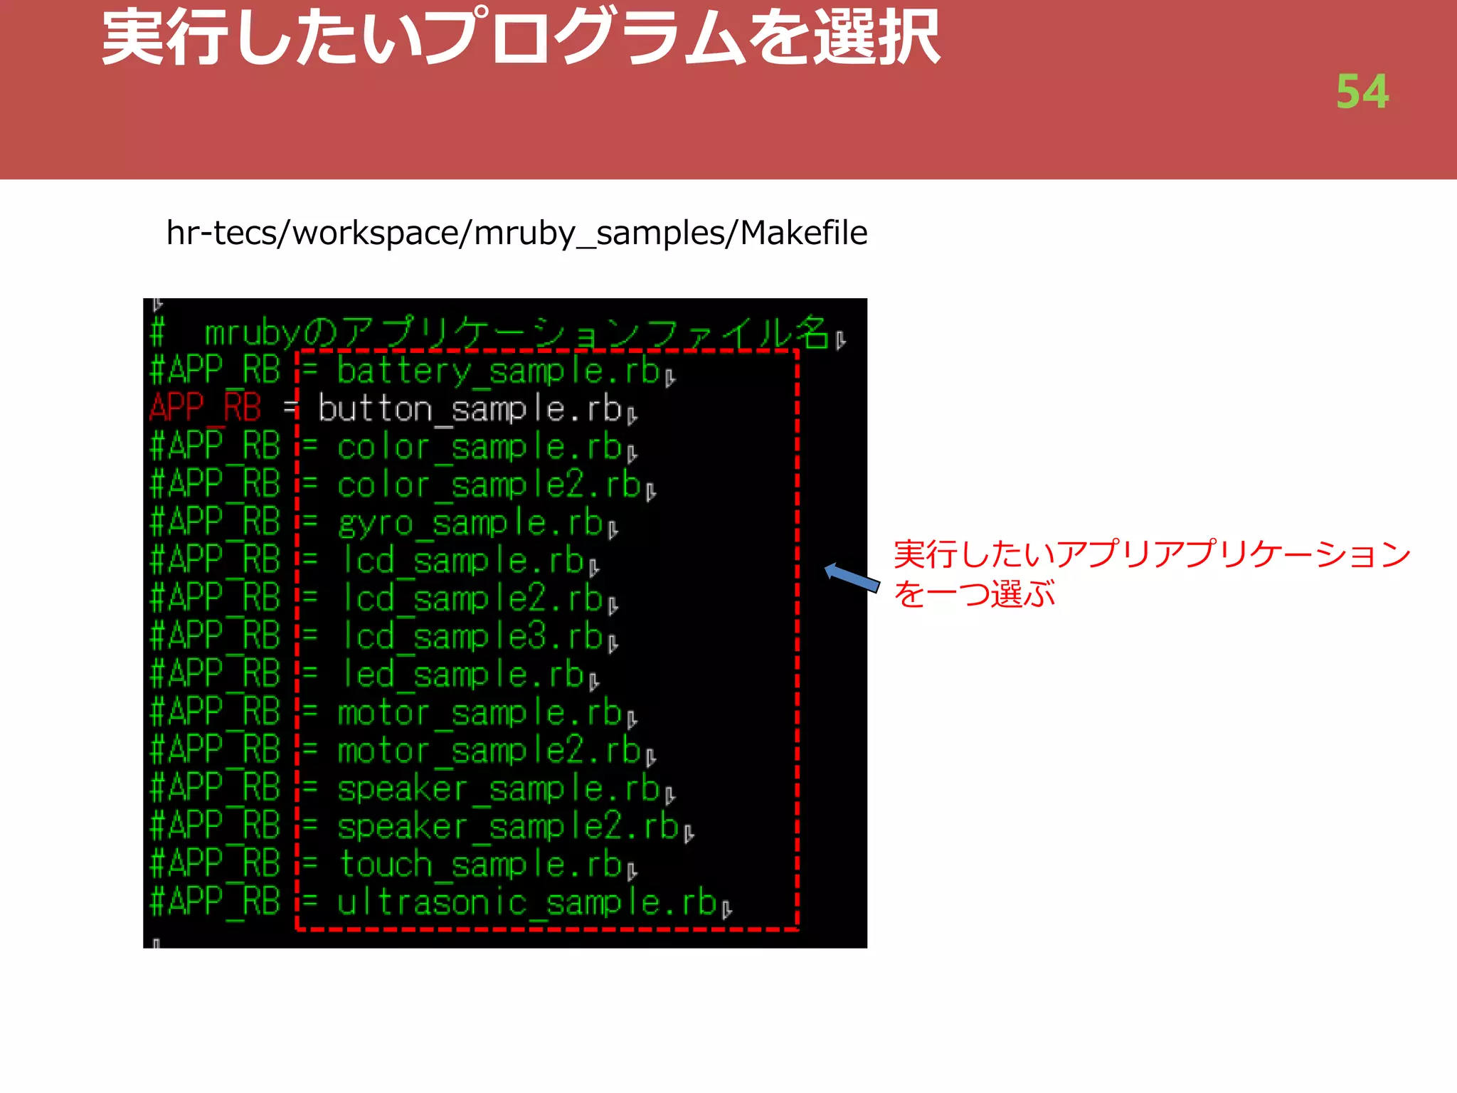Select the gyro_sample.rb line
1457x1093 pixels.
[384, 523]
